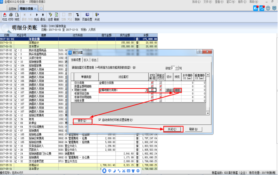
Task: Toggle 打印第1层 checkbox in 总分类账 row
Action: point(152,82)
